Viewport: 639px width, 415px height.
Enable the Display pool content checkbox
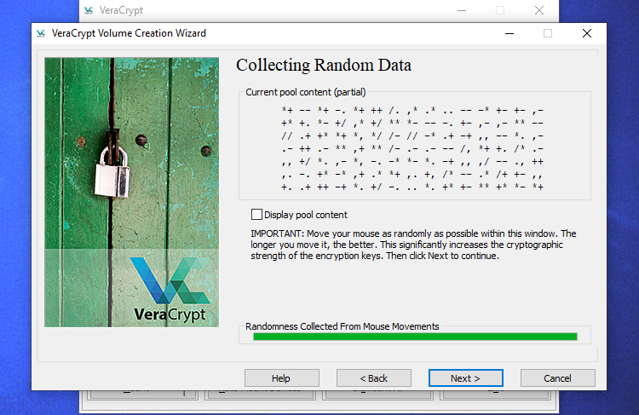point(256,215)
